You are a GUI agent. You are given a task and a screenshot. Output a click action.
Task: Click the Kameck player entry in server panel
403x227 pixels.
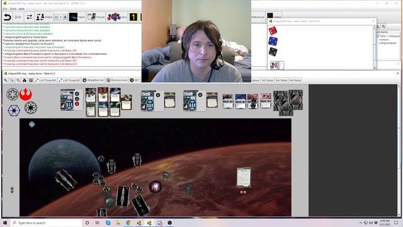[384, 40]
